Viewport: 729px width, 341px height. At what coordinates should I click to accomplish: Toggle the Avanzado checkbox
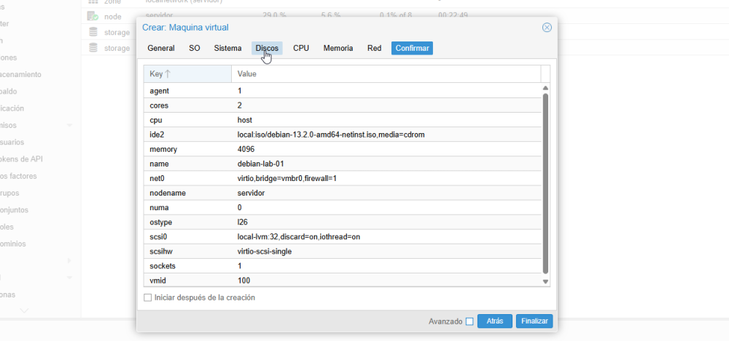tap(469, 321)
